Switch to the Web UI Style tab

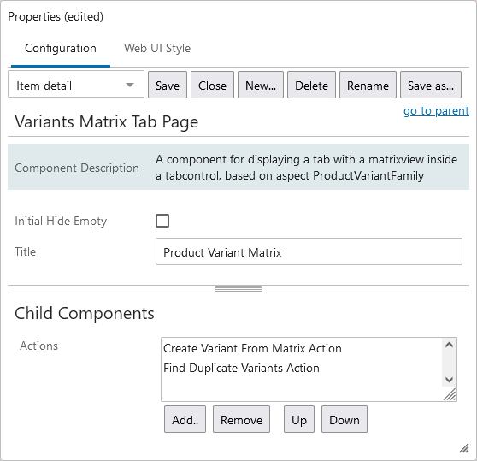157,48
